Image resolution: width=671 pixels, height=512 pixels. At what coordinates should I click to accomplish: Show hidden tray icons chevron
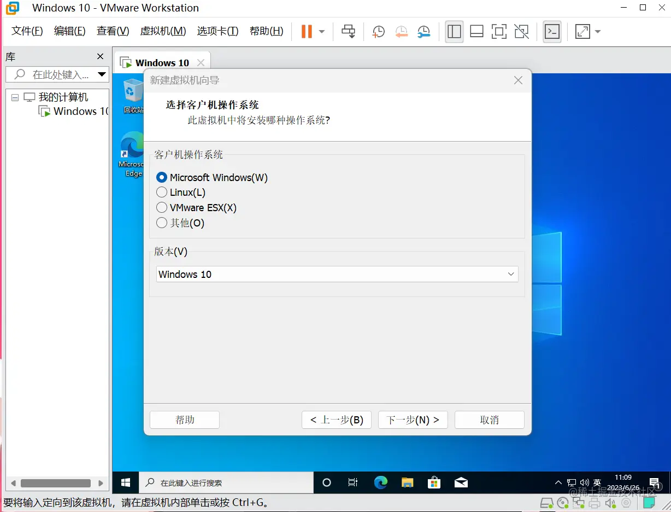click(x=558, y=482)
